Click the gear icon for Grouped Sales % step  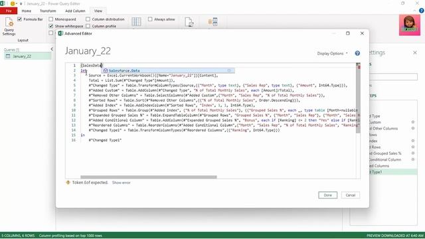[413, 153]
